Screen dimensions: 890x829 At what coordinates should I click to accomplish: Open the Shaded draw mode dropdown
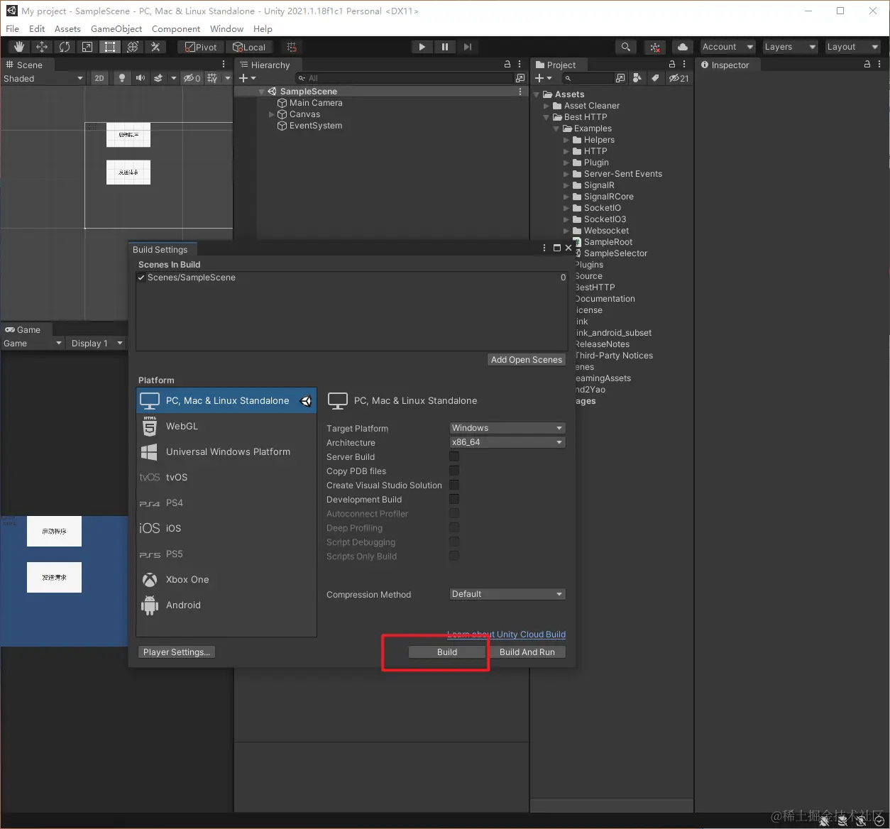pos(43,79)
